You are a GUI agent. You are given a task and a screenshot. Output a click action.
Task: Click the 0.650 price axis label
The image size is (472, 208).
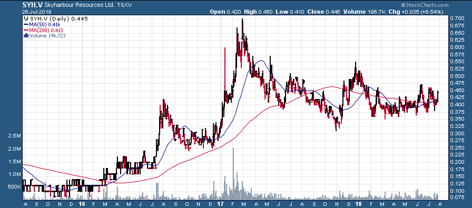click(x=457, y=33)
